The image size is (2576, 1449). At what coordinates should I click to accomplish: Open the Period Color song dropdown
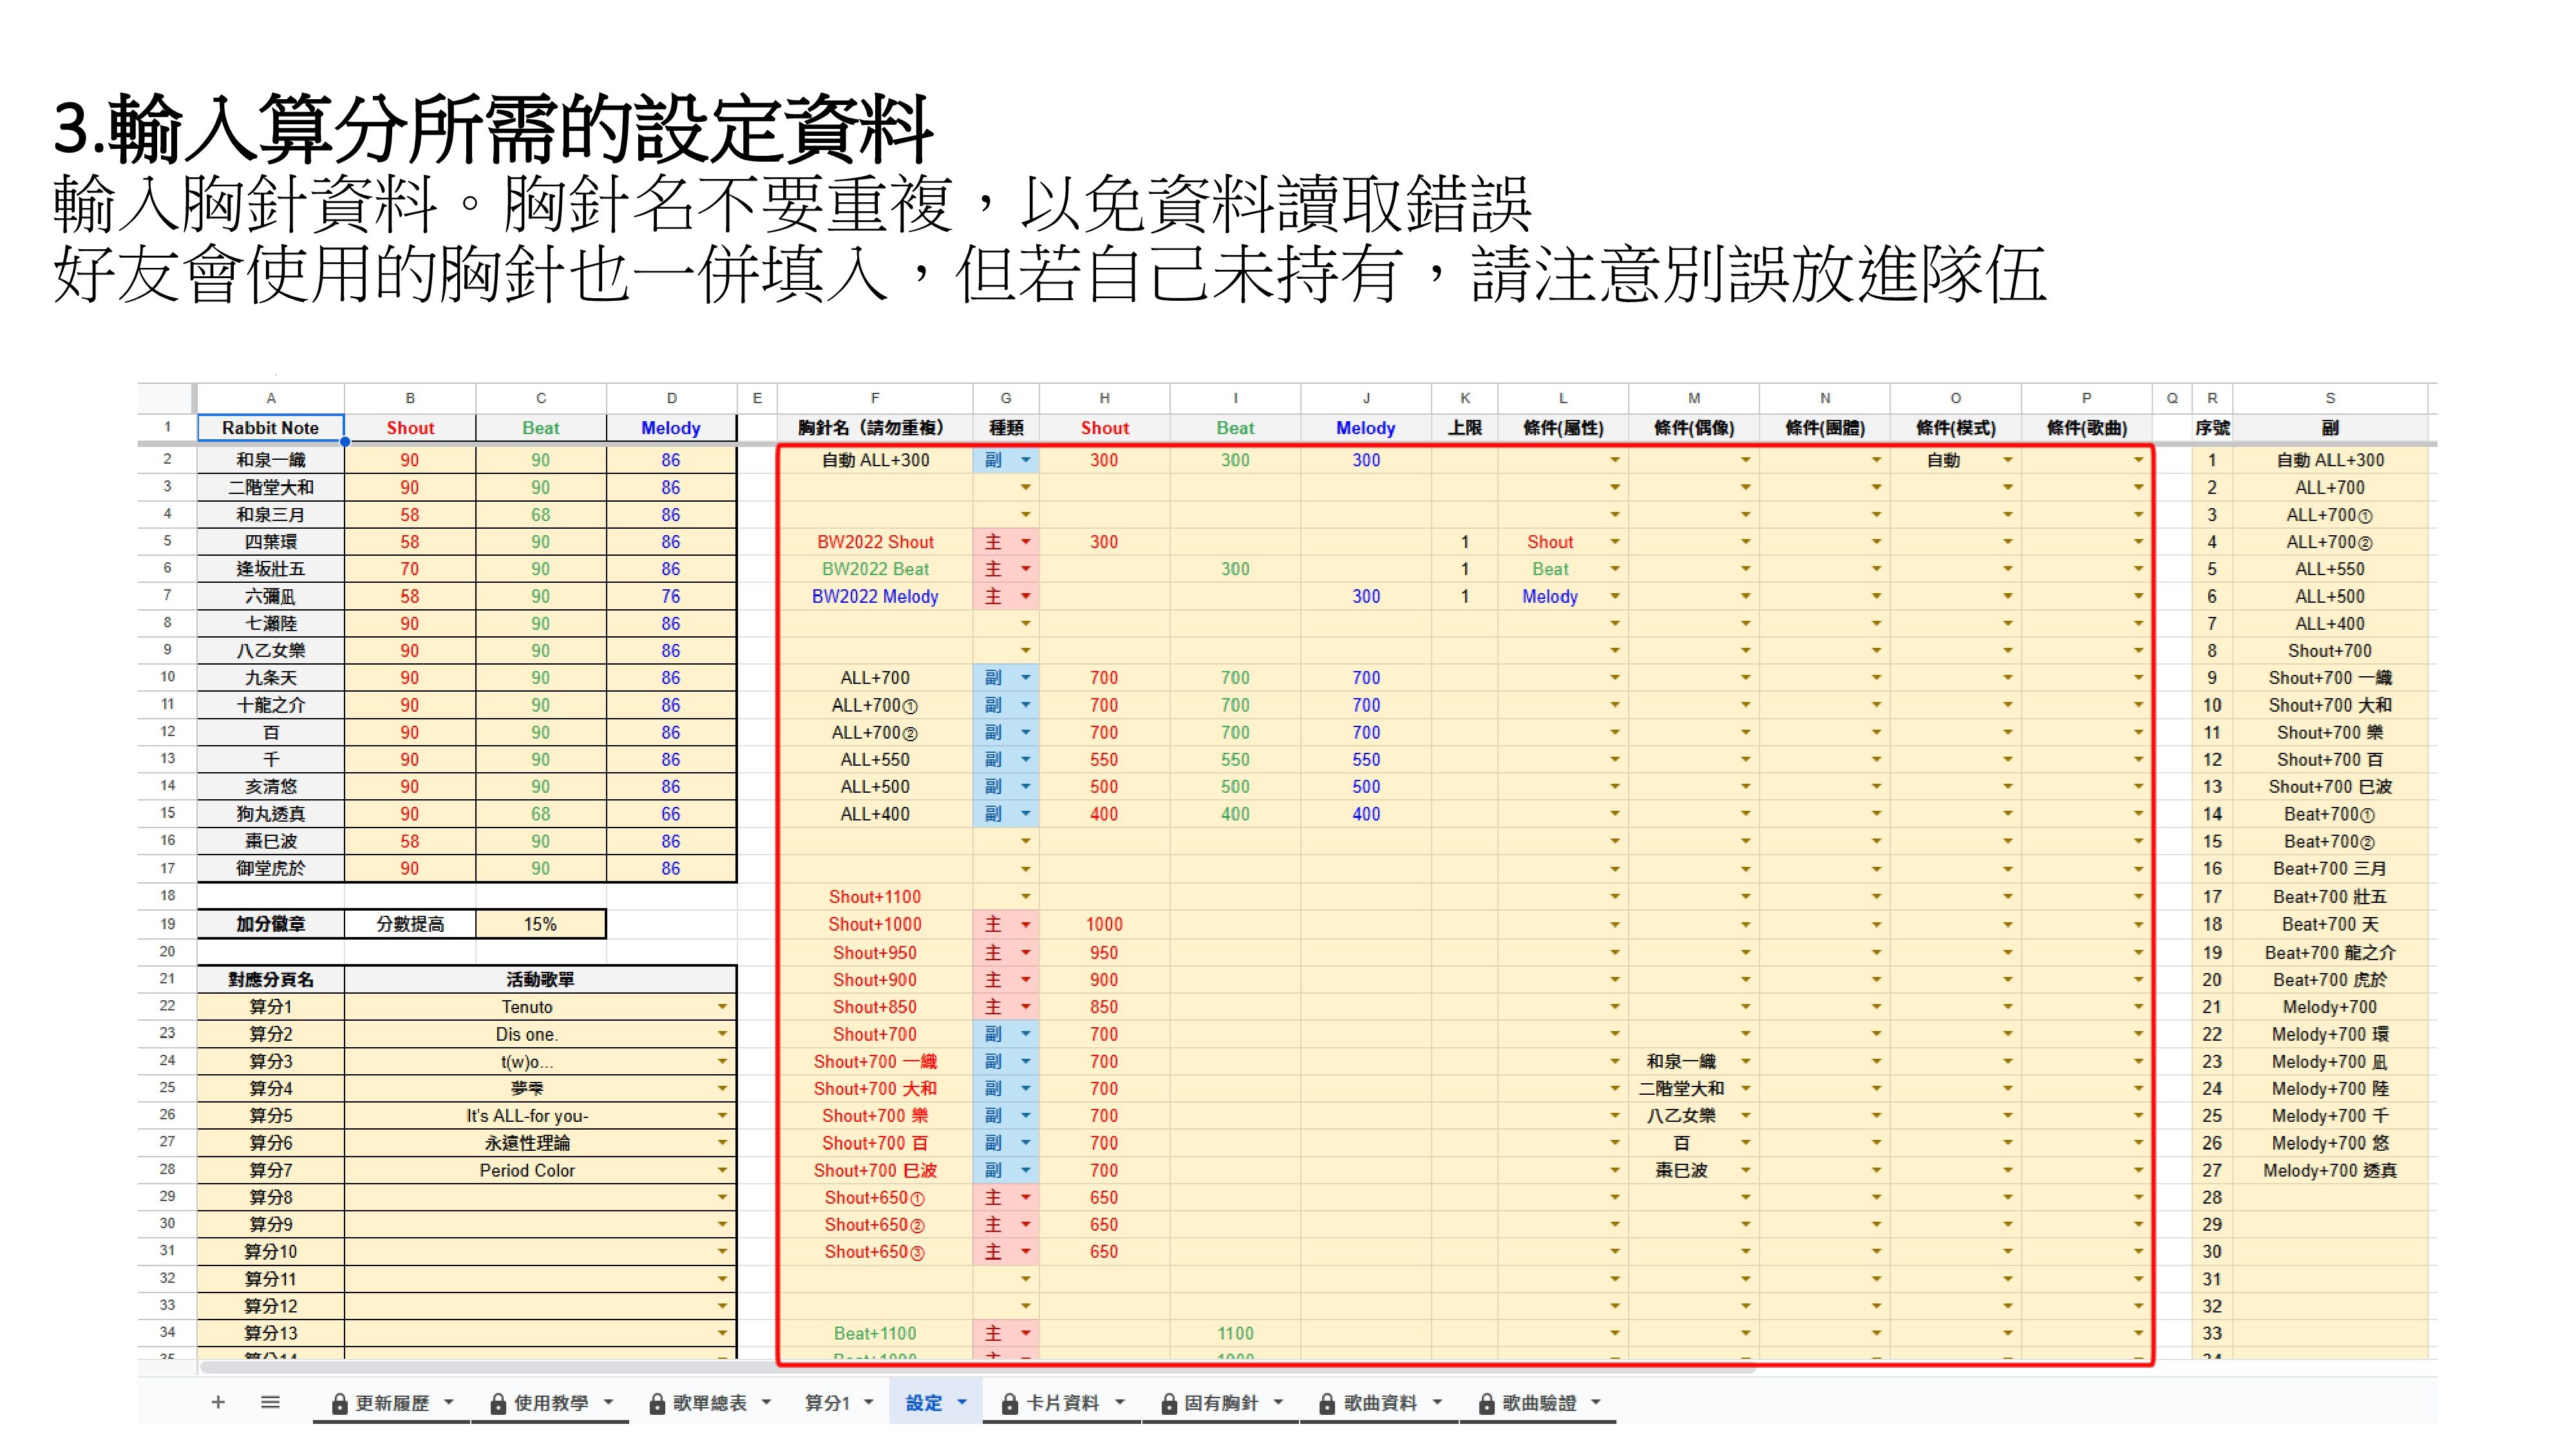coord(722,1170)
